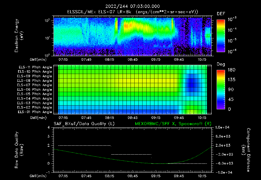Click 07:45 under the data quality plot

[86, 176]
